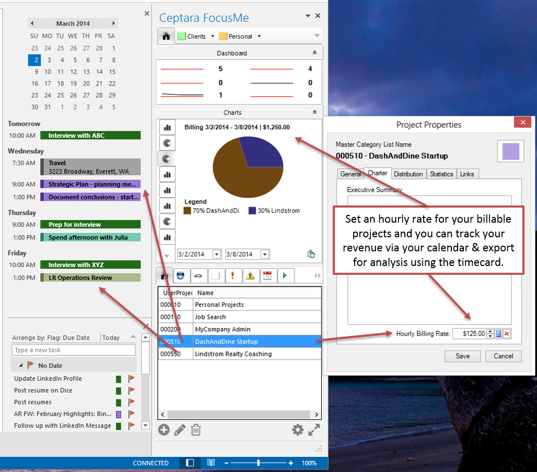The height and width of the screenshot is (472, 537).
Task: Switch to the Links tab
Action: [467, 174]
